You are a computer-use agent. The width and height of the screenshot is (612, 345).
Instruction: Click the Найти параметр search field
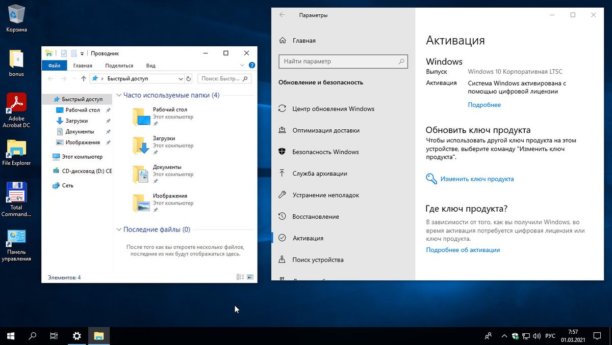click(343, 61)
